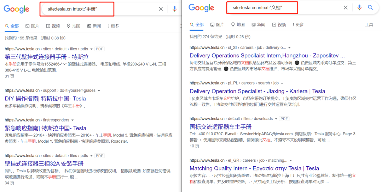382x192 pixels.
Task: Clear the right window search with X
Action: 346,7
